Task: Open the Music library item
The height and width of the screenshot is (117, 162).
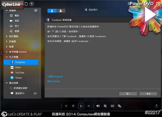Action: (x=15, y=31)
